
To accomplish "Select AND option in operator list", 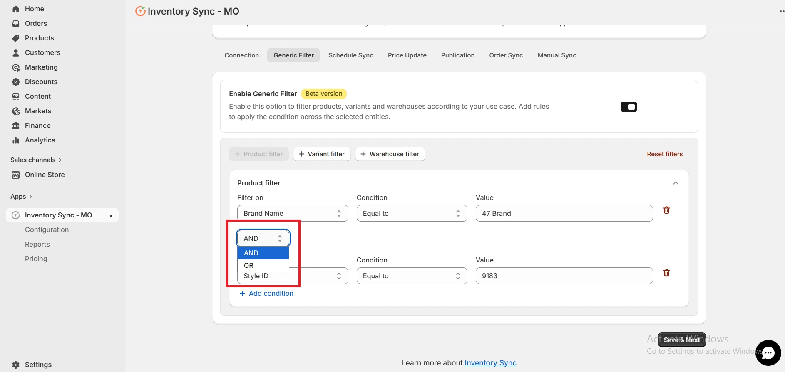I will [x=263, y=253].
